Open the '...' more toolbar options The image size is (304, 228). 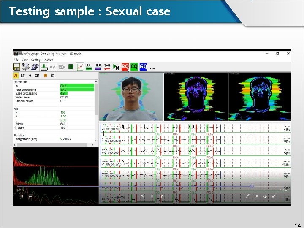pos(152,68)
